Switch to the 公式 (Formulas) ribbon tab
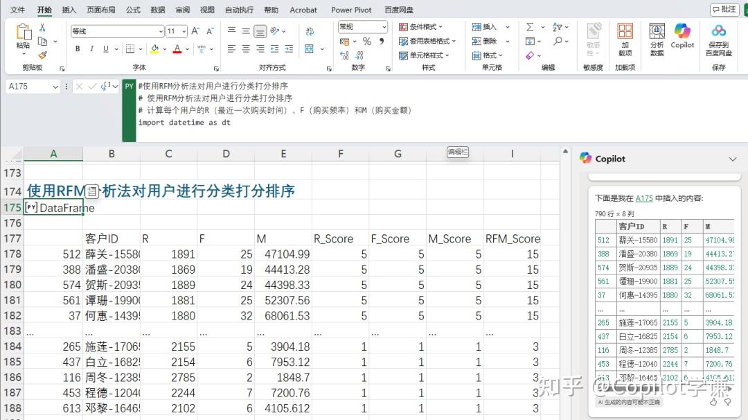The width and height of the screenshot is (748, 420). click(133, 10)
